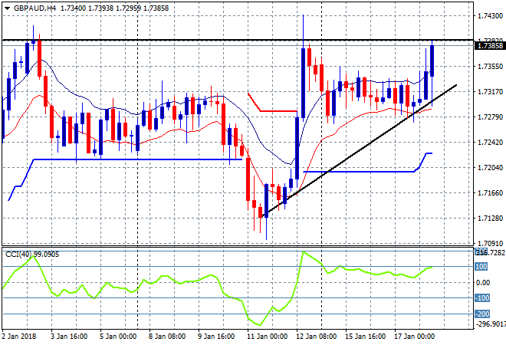Click the CCI -100 level label
Image resolution: width=506 pixels, height=345 pixels.
(x=482, y=298)
